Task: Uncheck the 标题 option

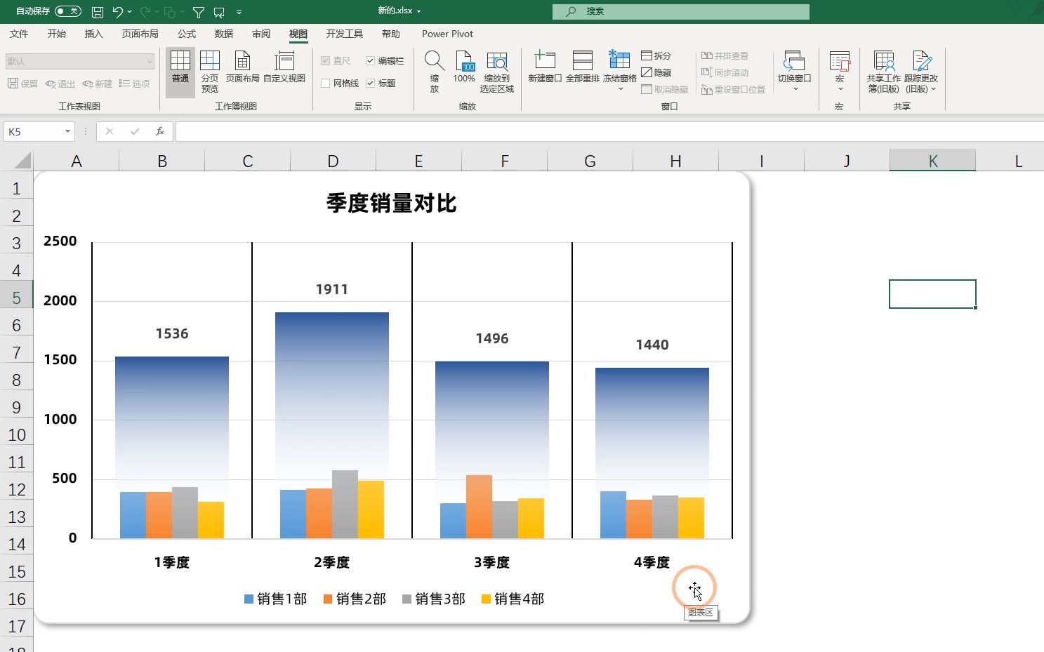Action: click(371, 83)
